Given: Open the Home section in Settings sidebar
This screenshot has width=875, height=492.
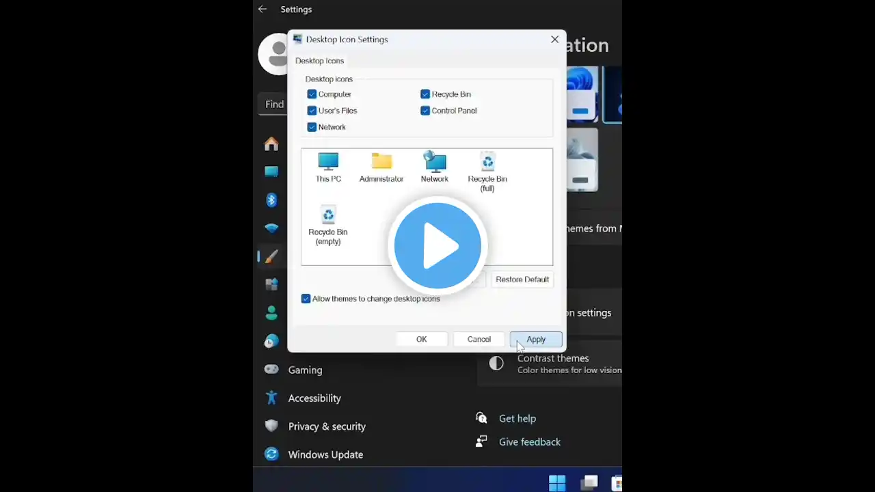Looking at the screenshot, I should point(271,143).
